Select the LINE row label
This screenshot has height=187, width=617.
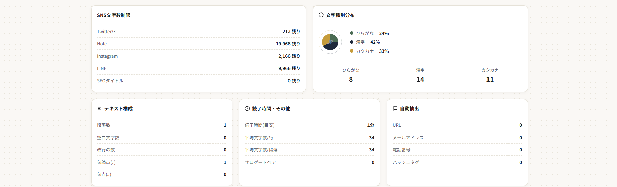[102, 68]
